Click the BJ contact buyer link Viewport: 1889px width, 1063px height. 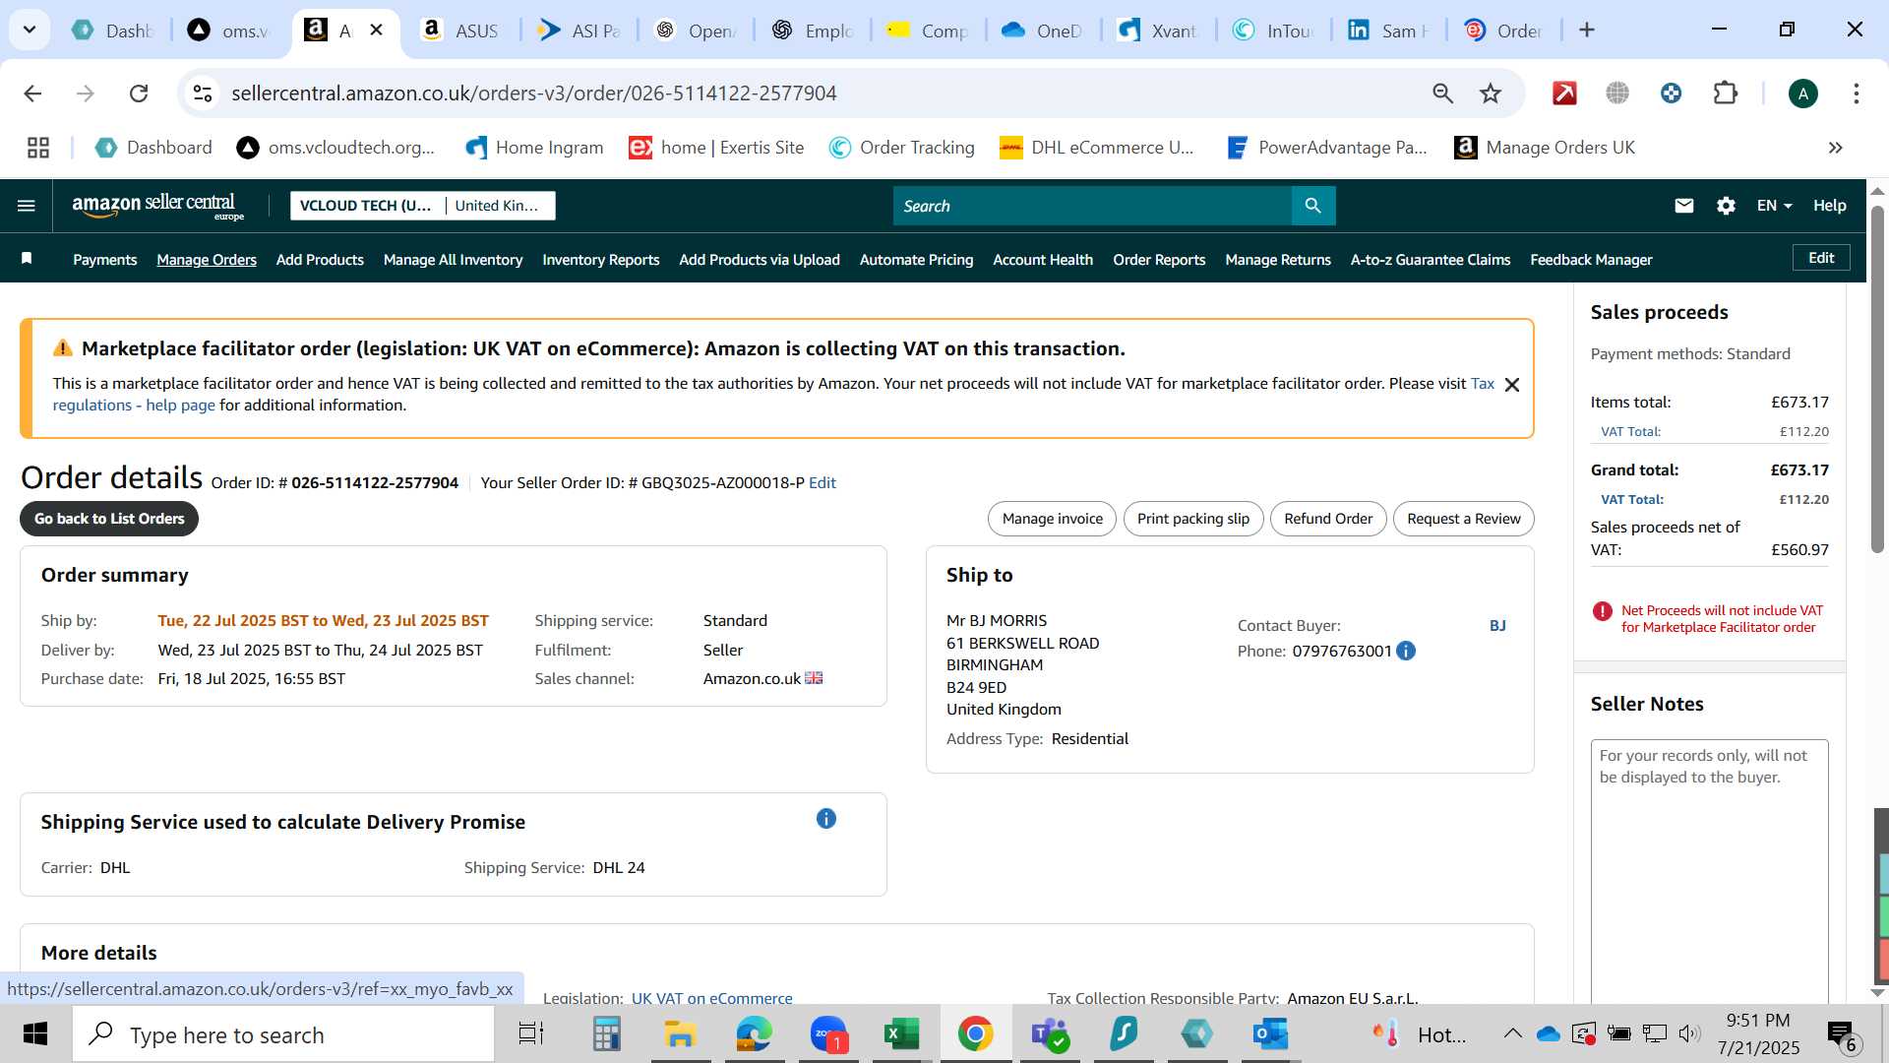pos(1497,626)
